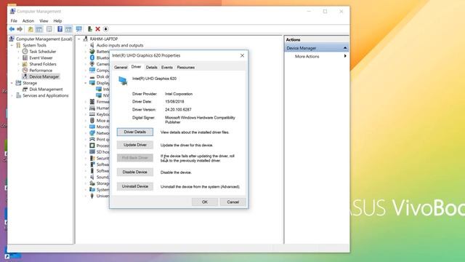
Task: Switch to the Details tab
Action: pos(152,68)
